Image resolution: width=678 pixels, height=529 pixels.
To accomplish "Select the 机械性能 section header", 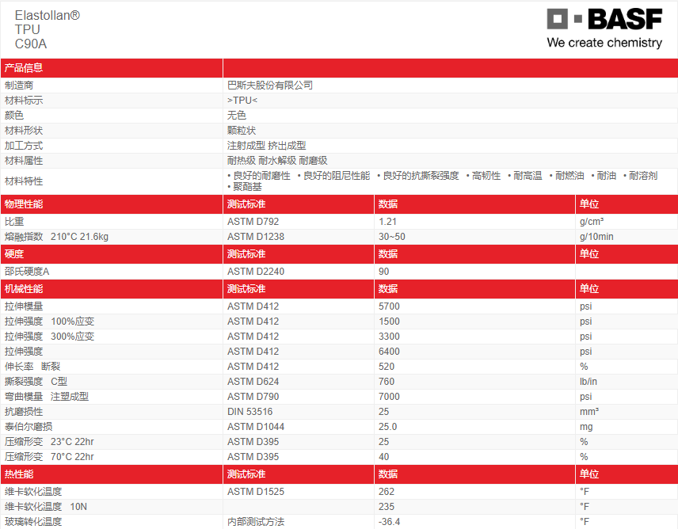I will pyautogui.click(x=24, y=289).
